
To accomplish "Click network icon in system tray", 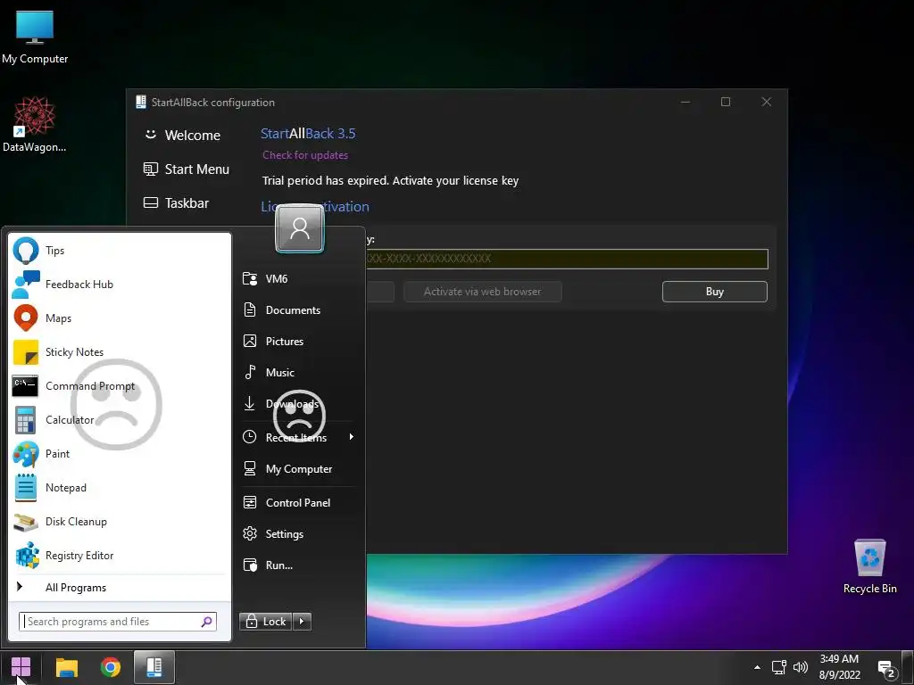I will pos(778,667).
